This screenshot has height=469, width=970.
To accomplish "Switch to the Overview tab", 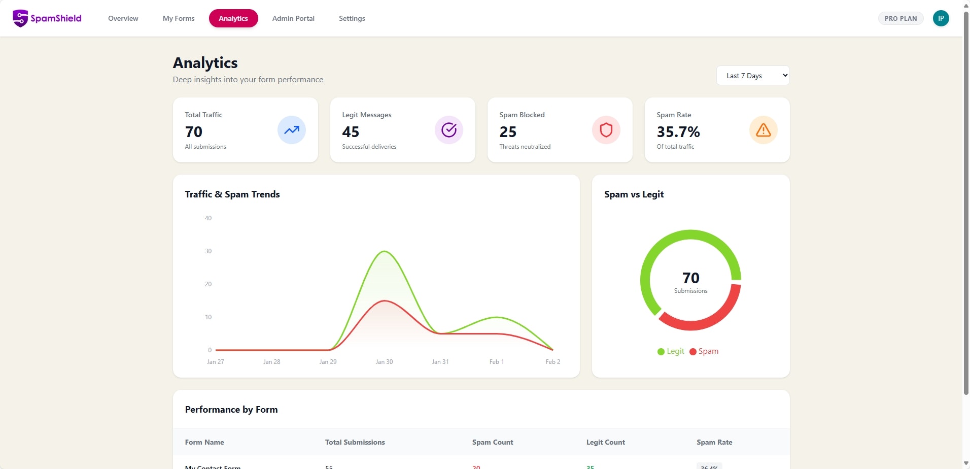I will click(x=123, y=18).
